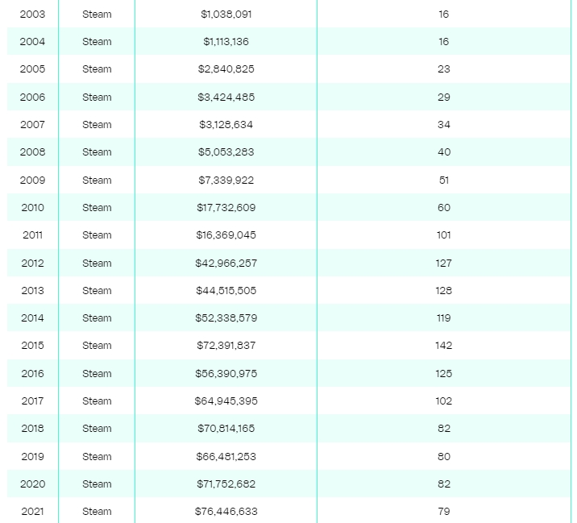Select the 2004 row's Steam cell
The width and height of the screenshot is (577, 523).
pos(97,42)
